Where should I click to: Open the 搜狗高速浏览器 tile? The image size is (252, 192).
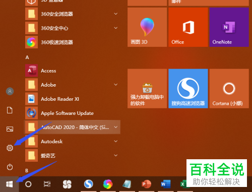pos(188,89)
